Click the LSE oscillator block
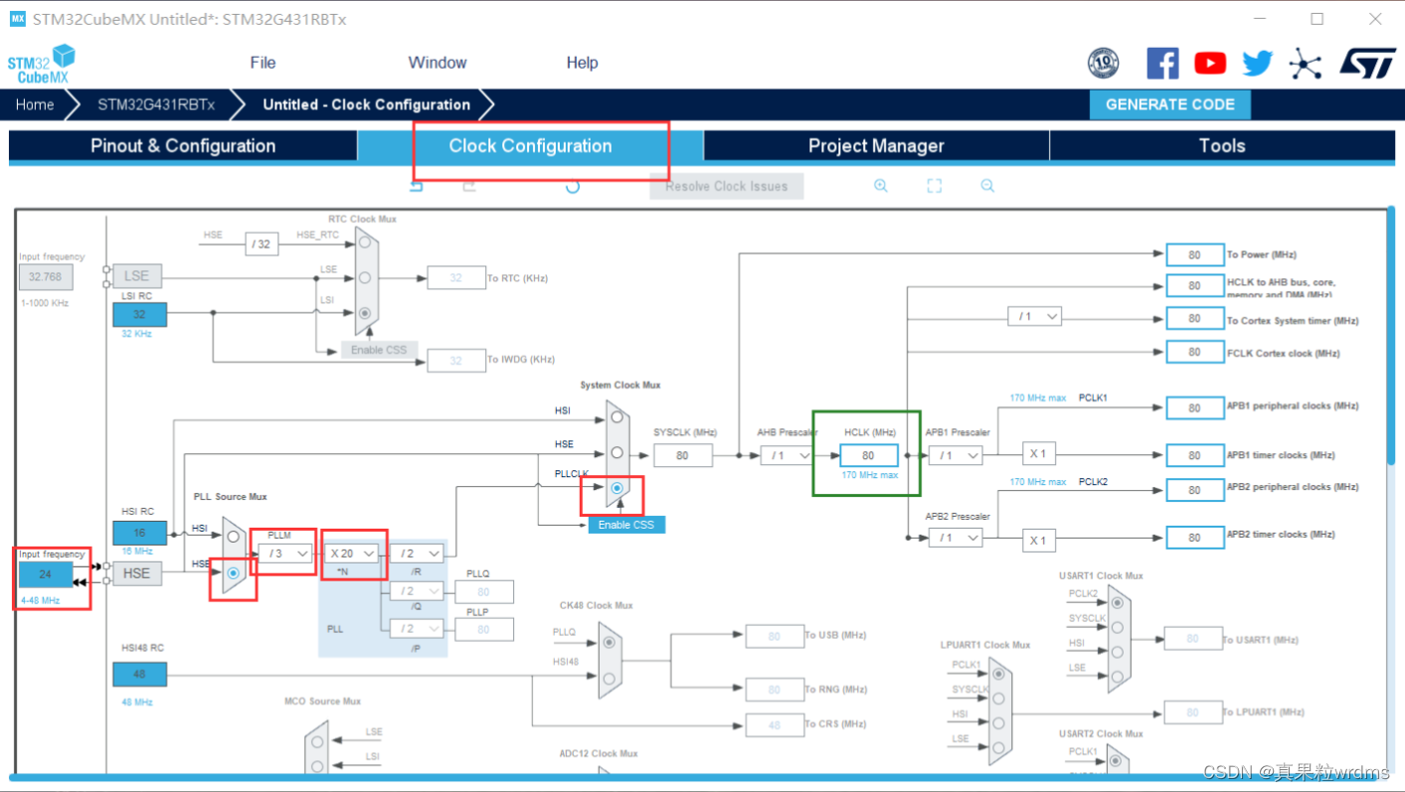 coord(137,276)
